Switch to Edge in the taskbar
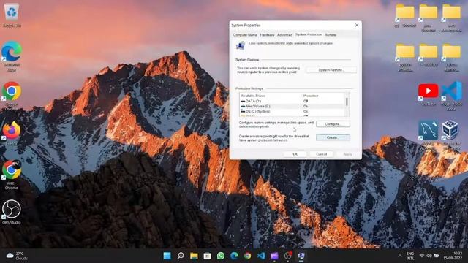Viewport: 468px width, 263px height. tap(234, 256)
